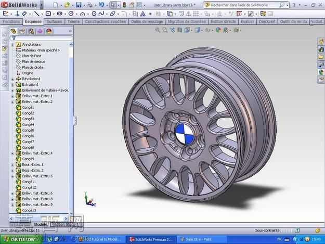
Task: Open the PropertyManager tab icon
Action: [22, 31]
